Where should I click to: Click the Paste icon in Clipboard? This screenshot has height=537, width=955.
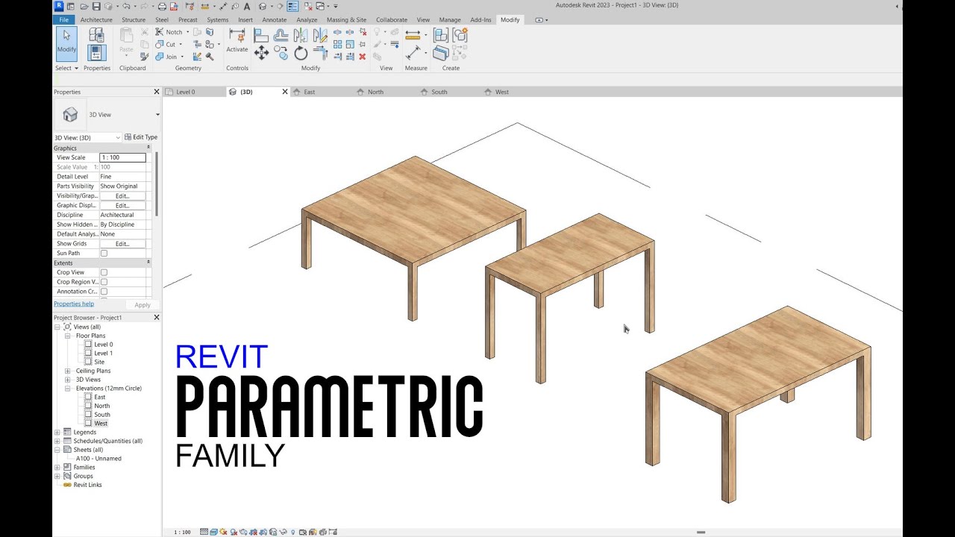click(x=126, y=36)
